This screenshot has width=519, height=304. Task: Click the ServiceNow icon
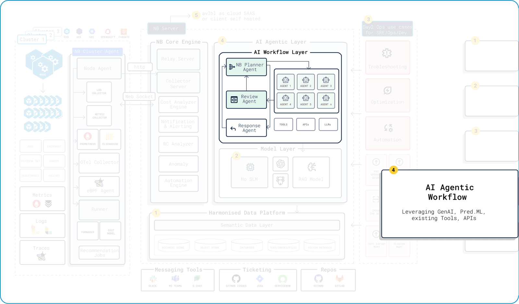pyautogui.click(x=283, y=279)
